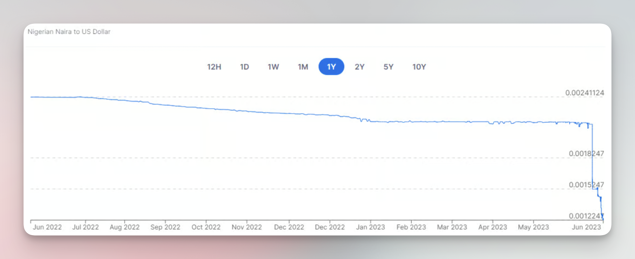
Task: Switch chart to 1D range
Action: coord(244,67)
